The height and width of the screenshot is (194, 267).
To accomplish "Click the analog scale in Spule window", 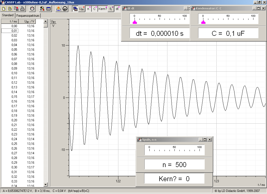I will [x=174, y=150].
